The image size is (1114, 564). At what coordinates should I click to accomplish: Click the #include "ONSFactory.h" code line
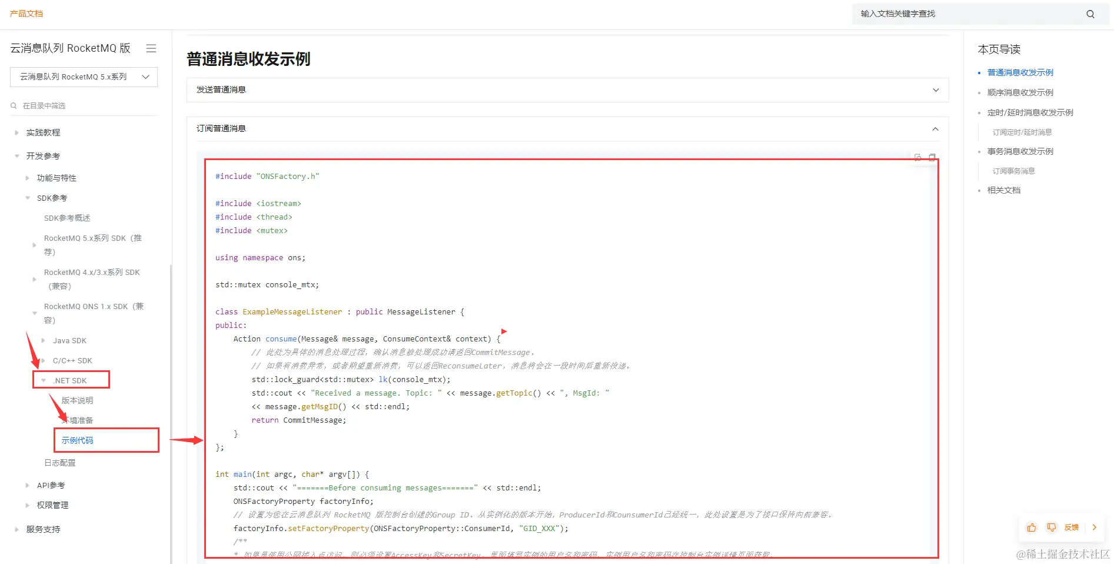coord(267,177)
